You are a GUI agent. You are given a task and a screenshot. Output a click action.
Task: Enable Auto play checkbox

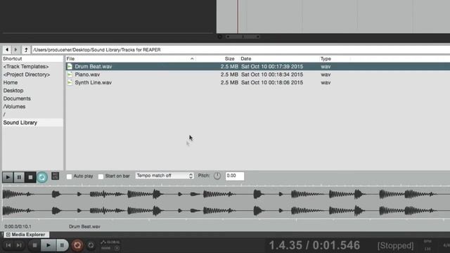coord(69,176)
